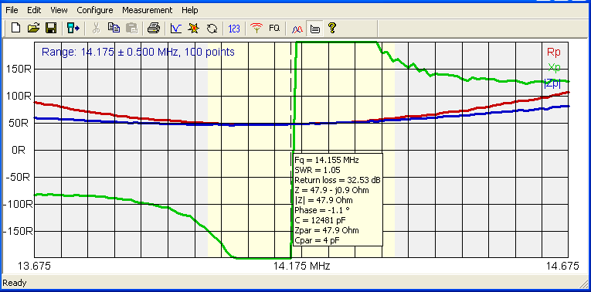591x292 pixels.
Task: Click the red antenna signal icon
Action: 256,28
